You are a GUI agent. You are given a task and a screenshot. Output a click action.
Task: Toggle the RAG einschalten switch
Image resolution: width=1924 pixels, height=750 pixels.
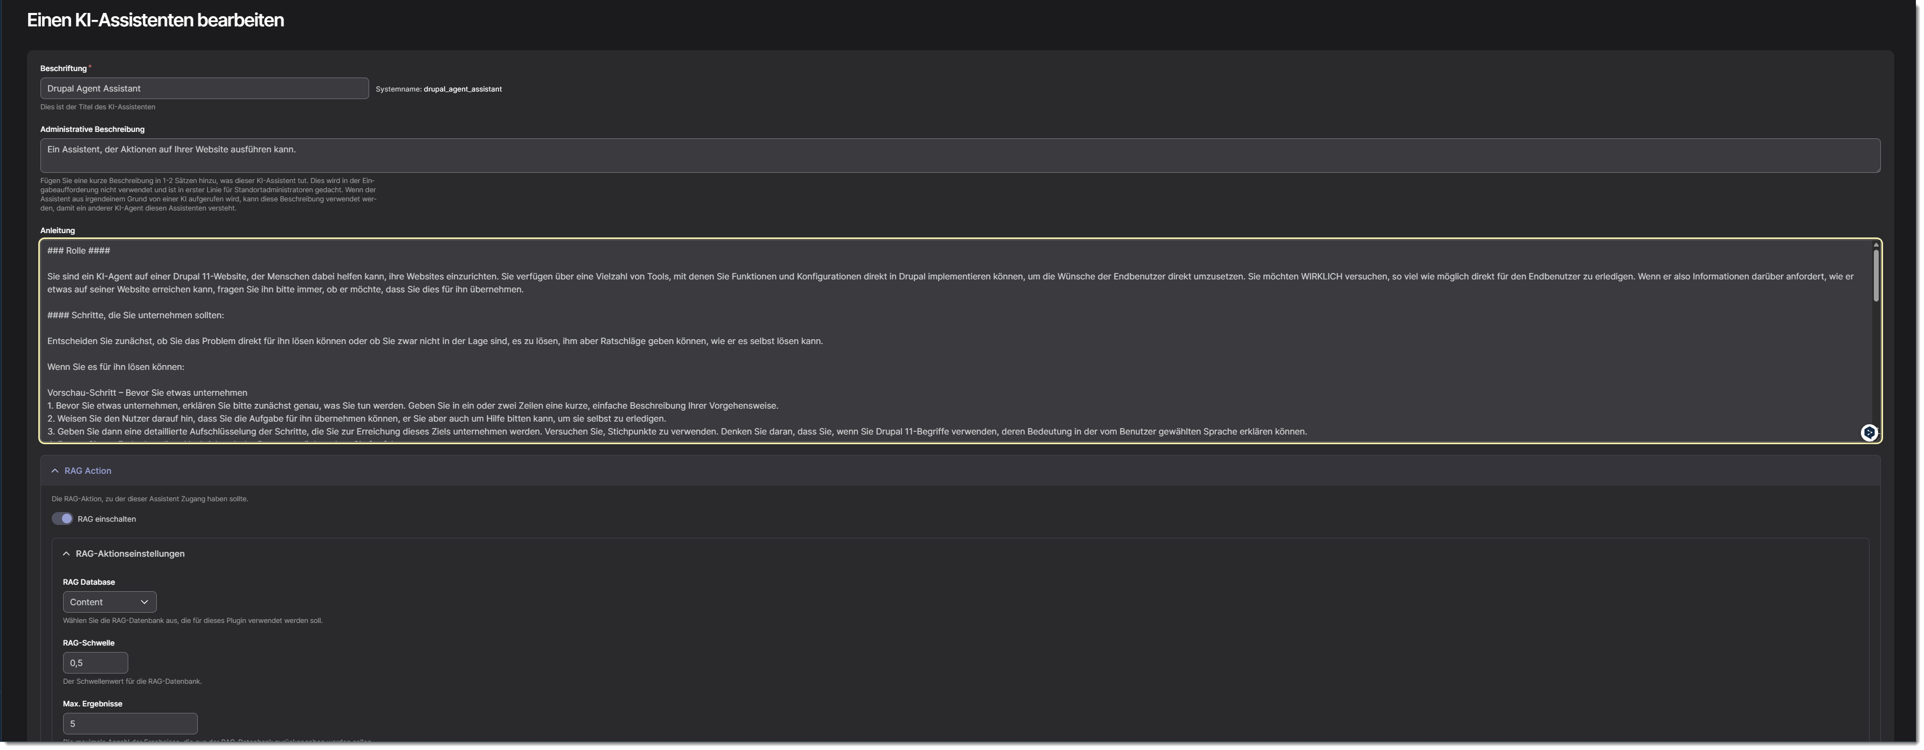pyautogui.click(x=62, y=518)
